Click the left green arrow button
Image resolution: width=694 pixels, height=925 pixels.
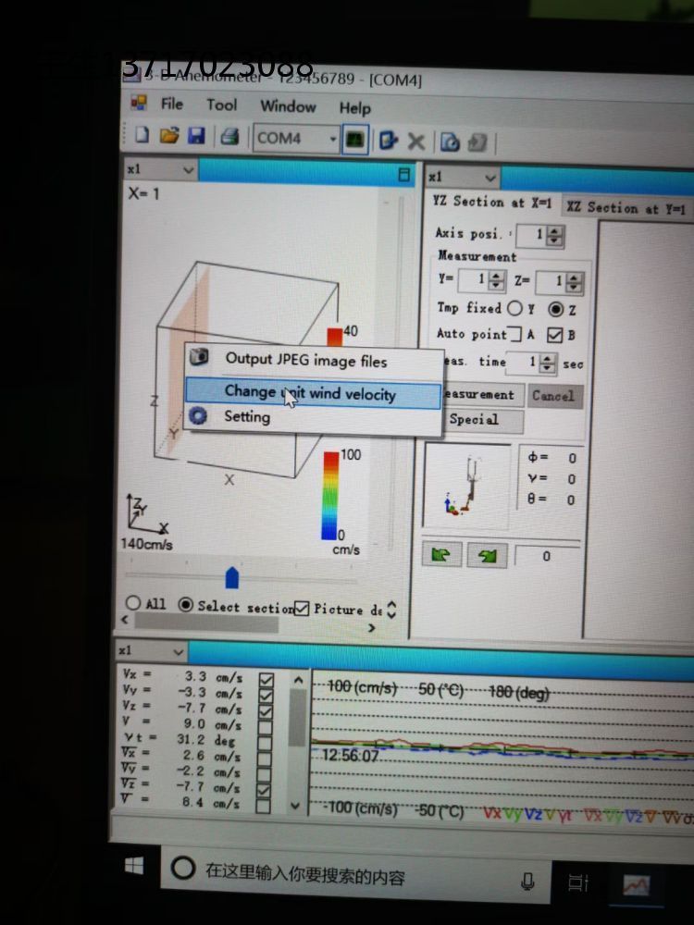tap(441, 554)
